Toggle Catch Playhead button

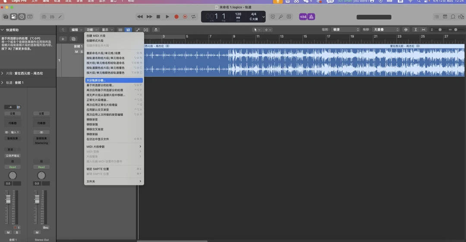coord(156,30)
